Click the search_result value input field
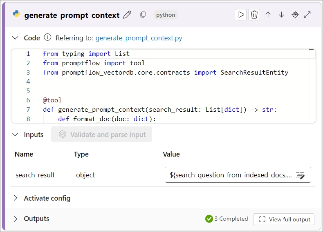This screenshot has width=323, height=232. pos(238,175)
